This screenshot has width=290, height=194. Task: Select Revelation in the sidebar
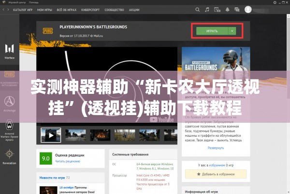click(10, 157)
